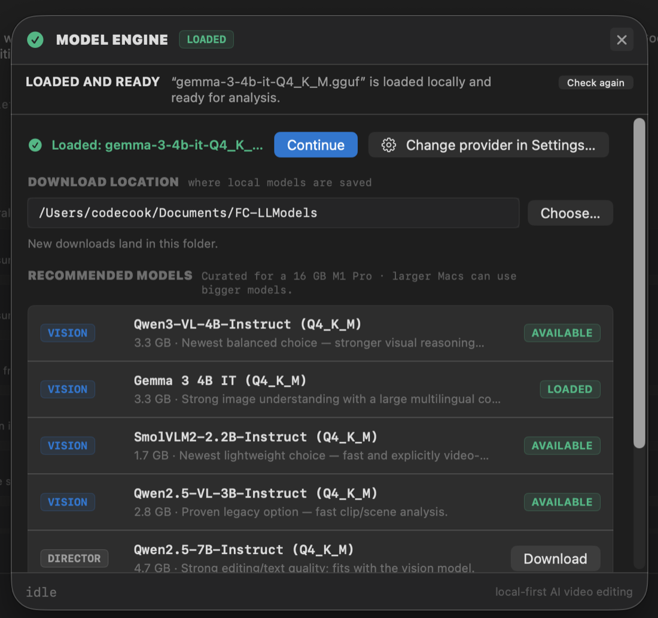The image size is (658, 618).
Task: Click the VISION tag on the Qwen2.5-VL-3B-Instruct row
Action: (68, 502)
